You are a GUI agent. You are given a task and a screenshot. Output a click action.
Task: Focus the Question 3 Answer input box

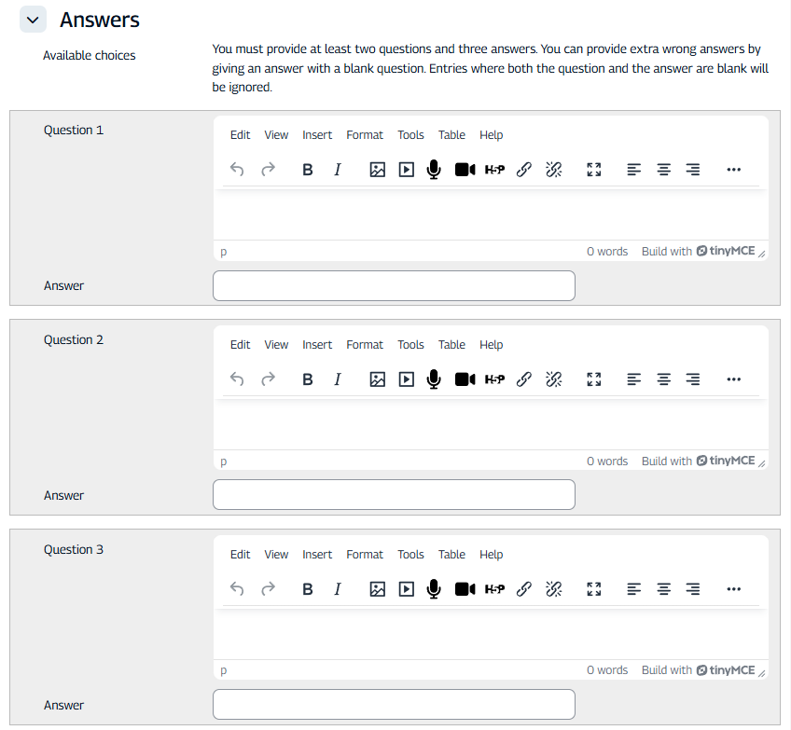pyautogui.click(x=394, y=705)
